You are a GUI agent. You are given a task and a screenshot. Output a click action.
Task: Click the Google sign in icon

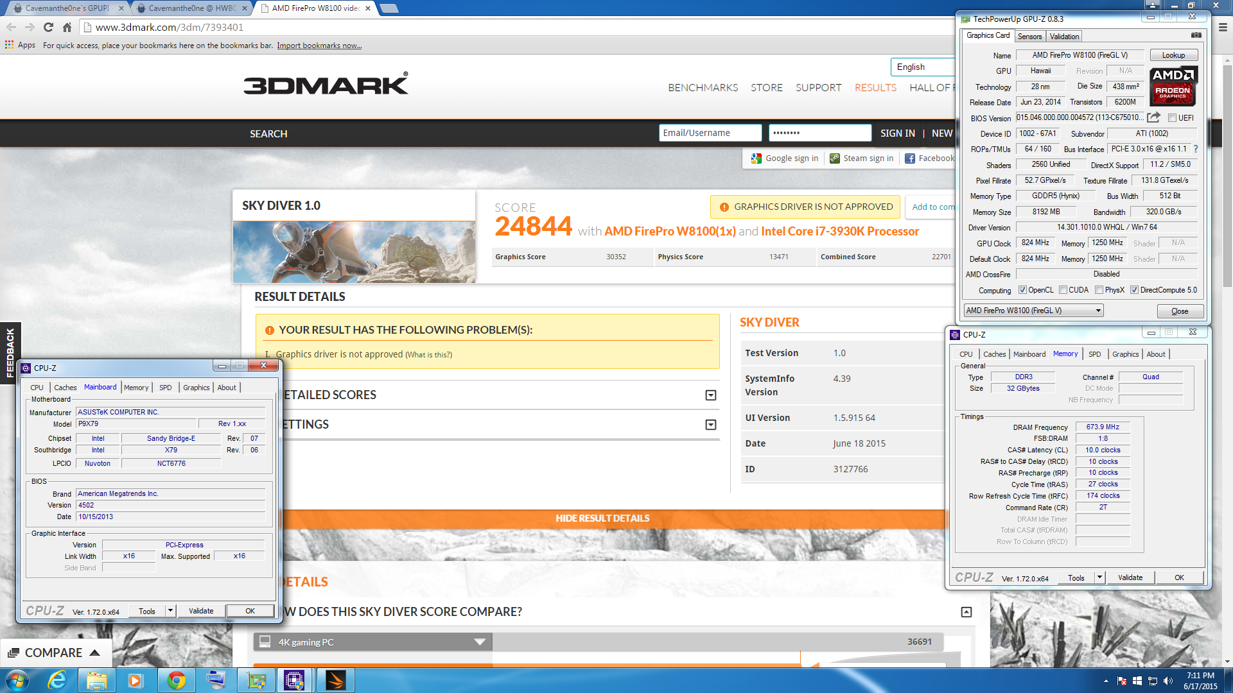[756, 158]
